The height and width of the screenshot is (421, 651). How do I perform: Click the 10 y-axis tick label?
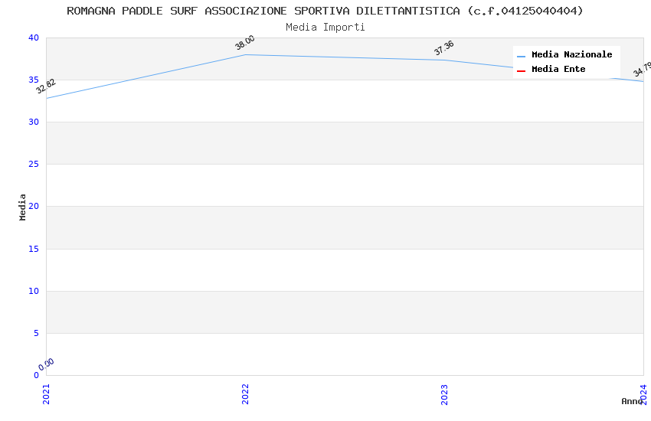pyautogui.click(x=33, y=291)
